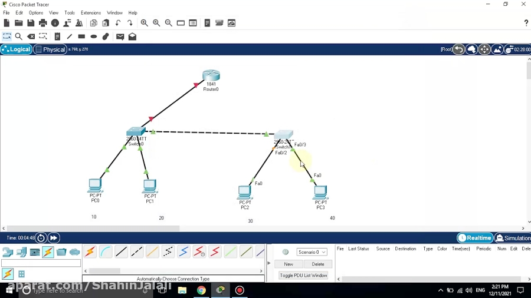Select the Inspect magnifier tool
Screen dimensions: 531x298
coord(18,37)
